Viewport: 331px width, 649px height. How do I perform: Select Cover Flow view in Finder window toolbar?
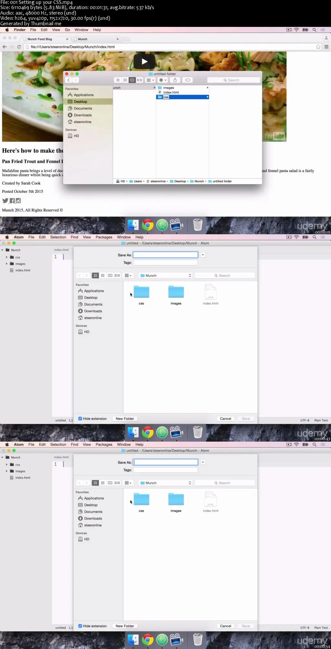pos(139,80)
